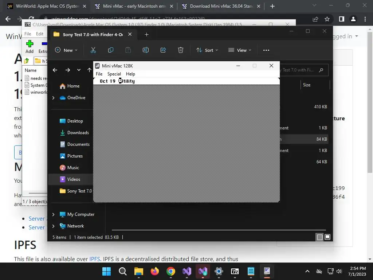The width and height of the screenshot is (373, 280).
Task: Show hidden system tray icons
Action: (x=307, y=271)
